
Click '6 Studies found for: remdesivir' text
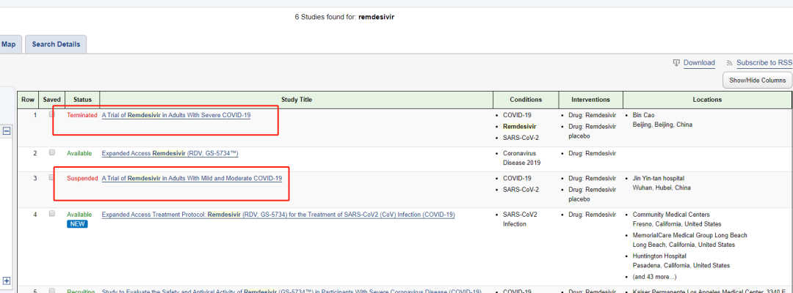pos(344,17)
